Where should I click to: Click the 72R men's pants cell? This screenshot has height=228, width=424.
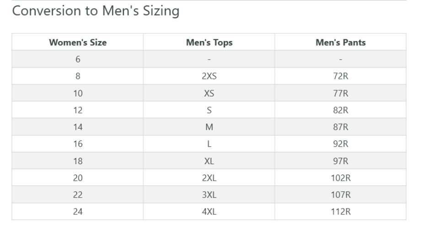340,77
